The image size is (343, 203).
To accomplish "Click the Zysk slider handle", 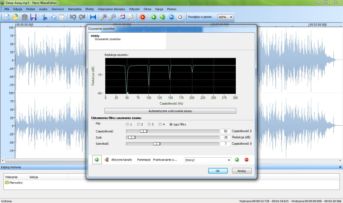I will click(x=132, y=137).
